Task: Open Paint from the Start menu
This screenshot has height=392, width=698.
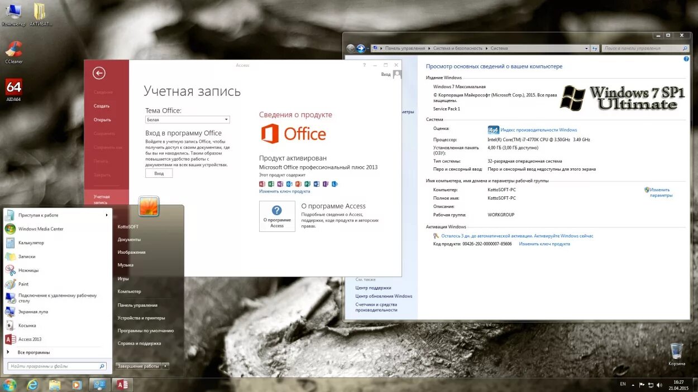Action: click(58, 284)
